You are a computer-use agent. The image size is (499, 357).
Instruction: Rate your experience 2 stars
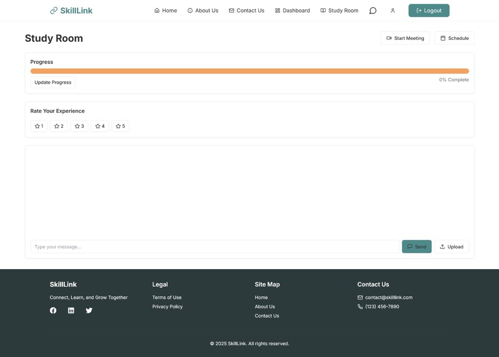(59, 126)
